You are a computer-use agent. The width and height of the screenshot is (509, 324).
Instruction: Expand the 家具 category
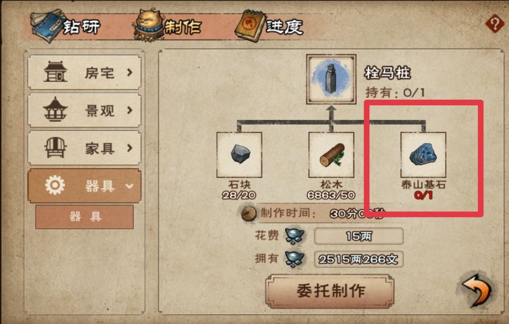[x=84, y=148]
